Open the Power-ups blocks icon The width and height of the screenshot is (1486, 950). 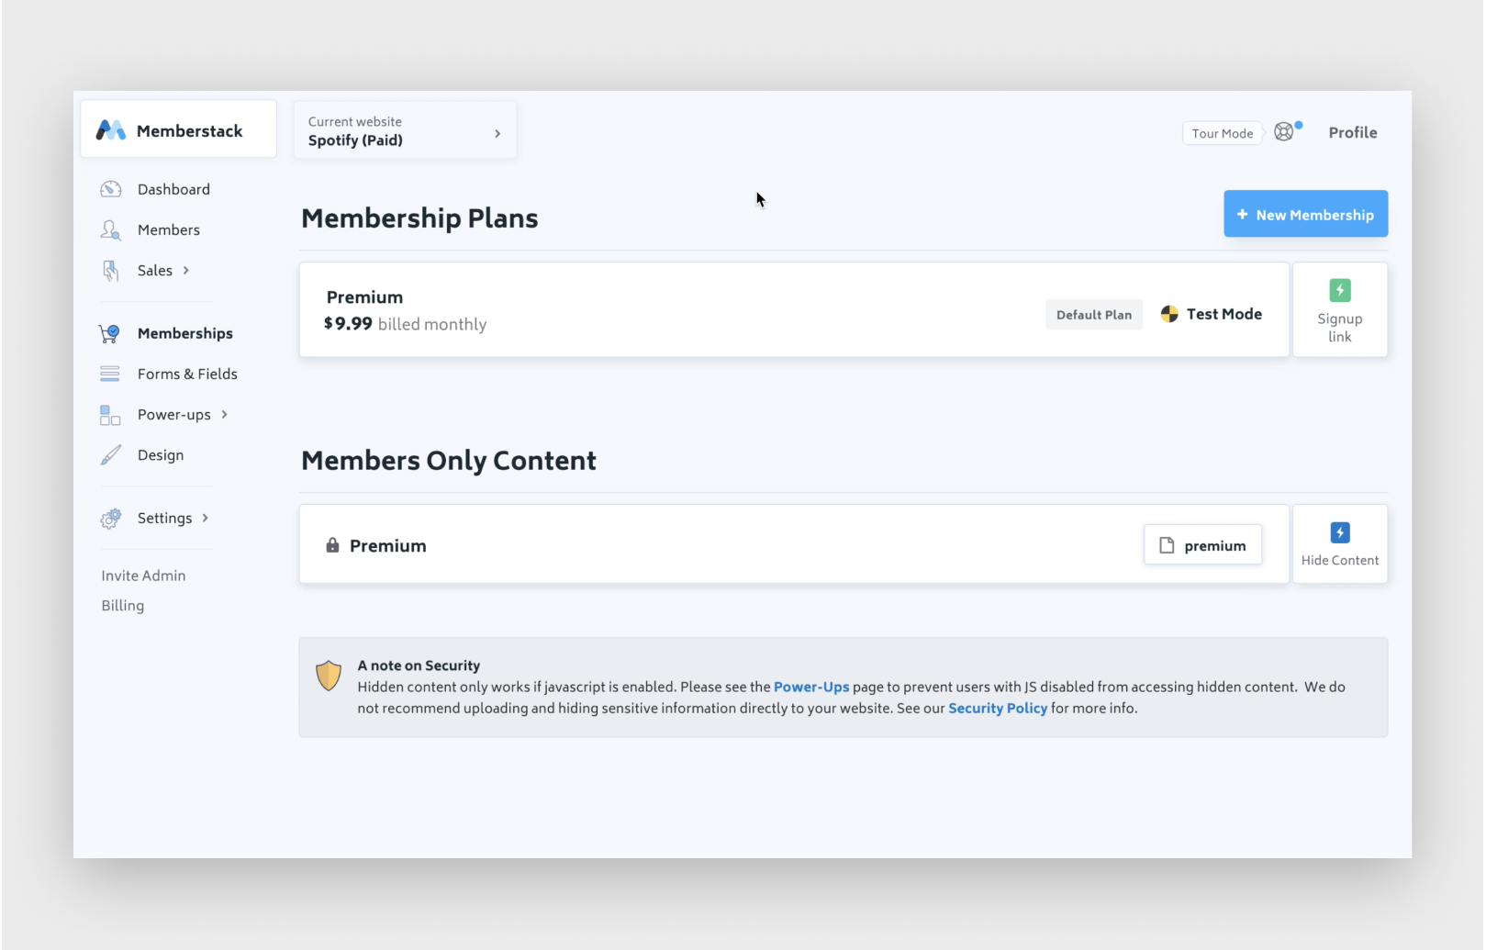point(108,414)
